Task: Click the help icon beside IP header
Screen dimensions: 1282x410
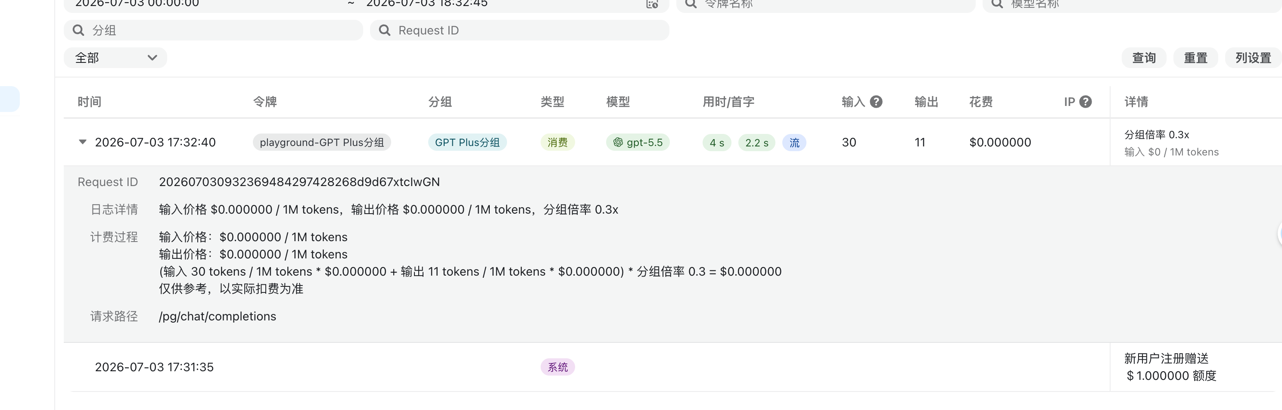Action: 1086,102
